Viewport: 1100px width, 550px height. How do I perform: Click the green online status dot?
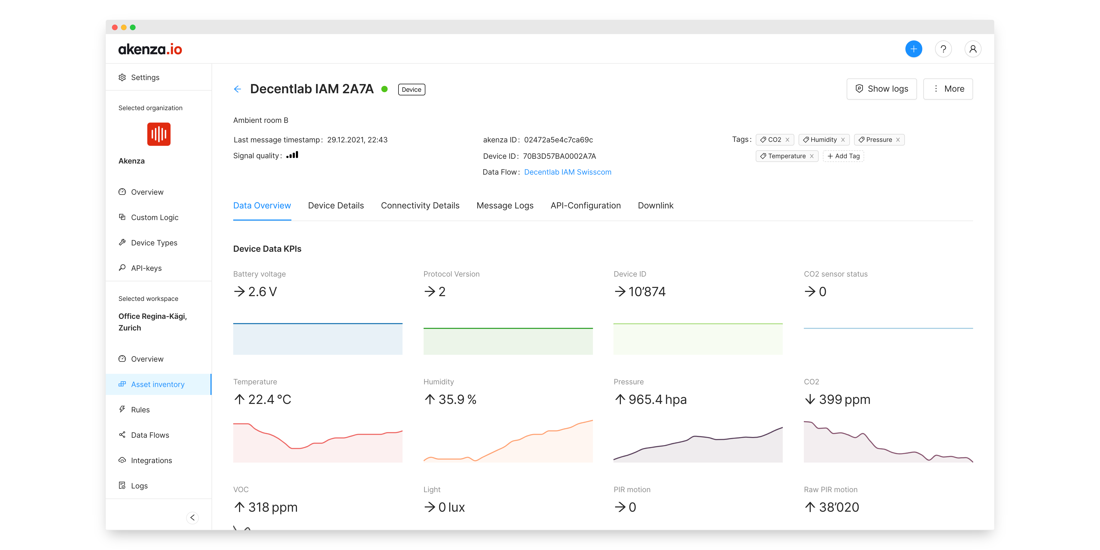(384, 89)
